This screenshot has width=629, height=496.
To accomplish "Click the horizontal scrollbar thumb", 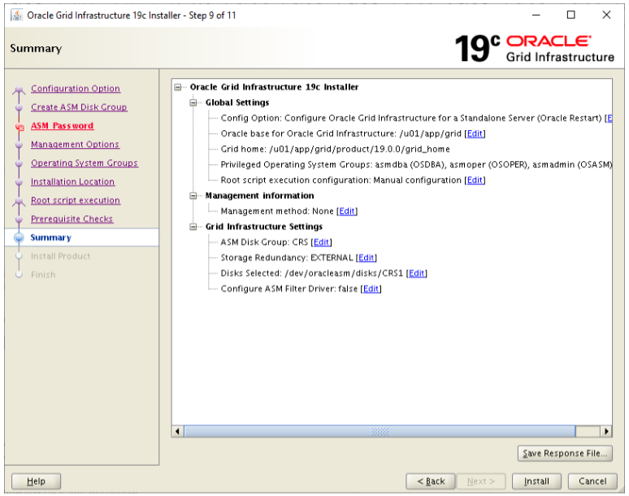I will (x=380, y=432).
